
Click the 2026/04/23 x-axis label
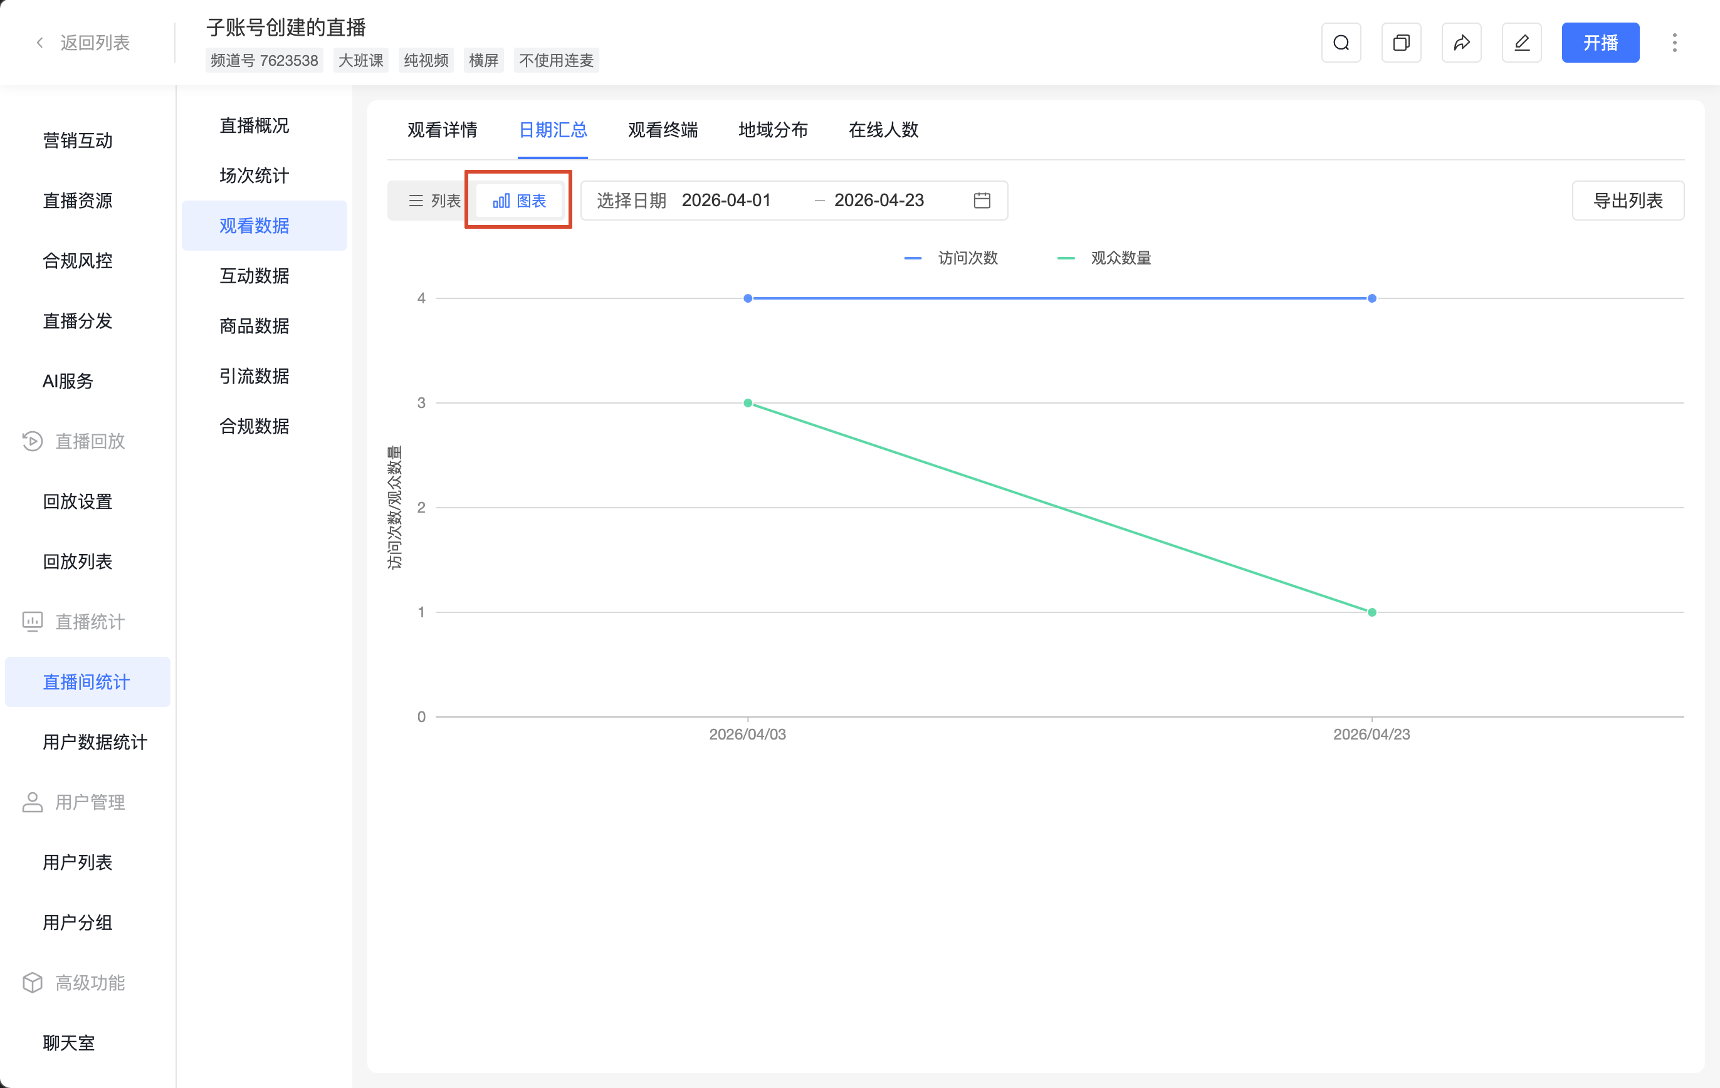click(x=1371, y=735)
